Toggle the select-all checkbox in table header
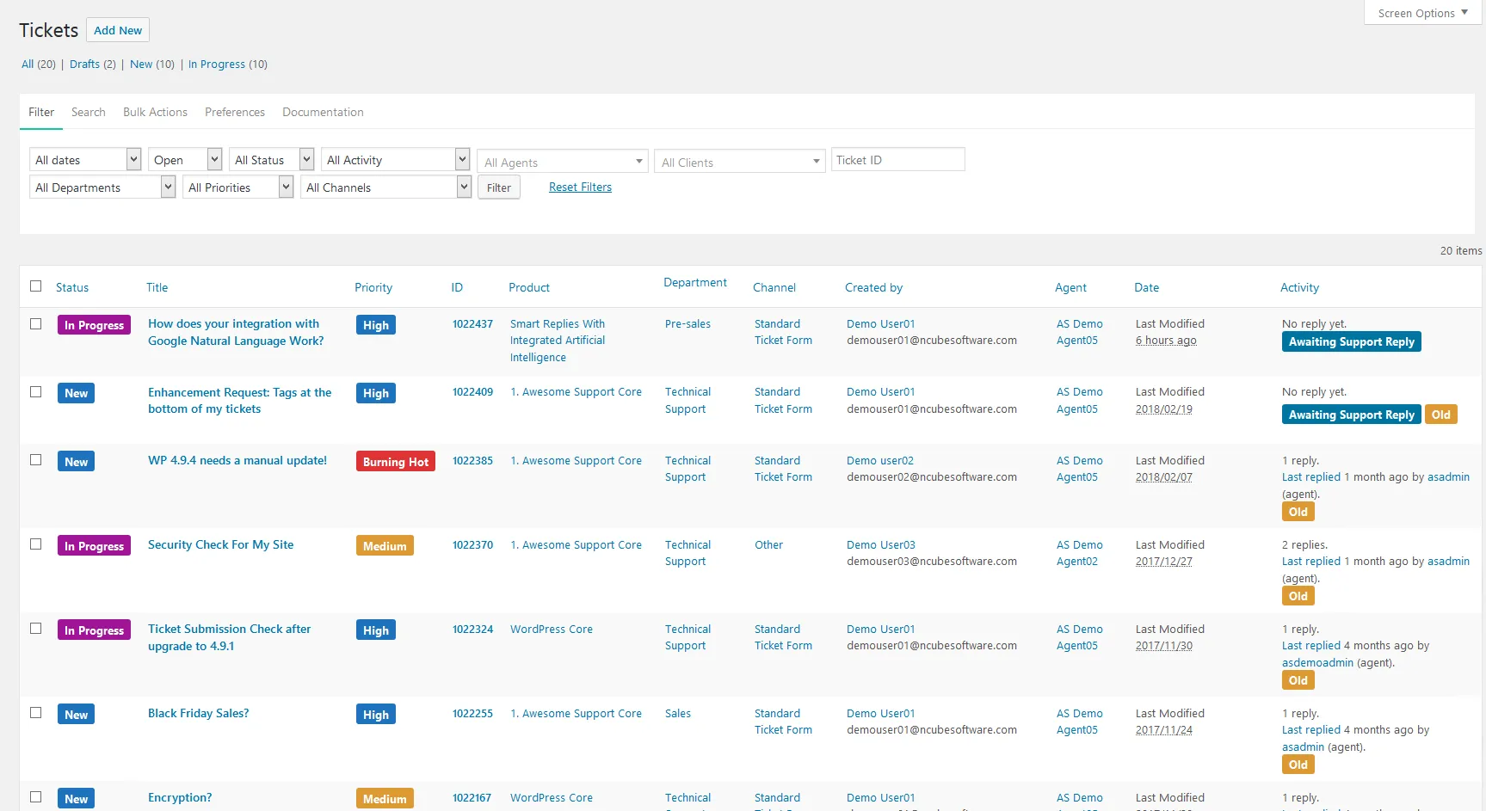This screenshot has height=811, width=1486. [35, 286]
